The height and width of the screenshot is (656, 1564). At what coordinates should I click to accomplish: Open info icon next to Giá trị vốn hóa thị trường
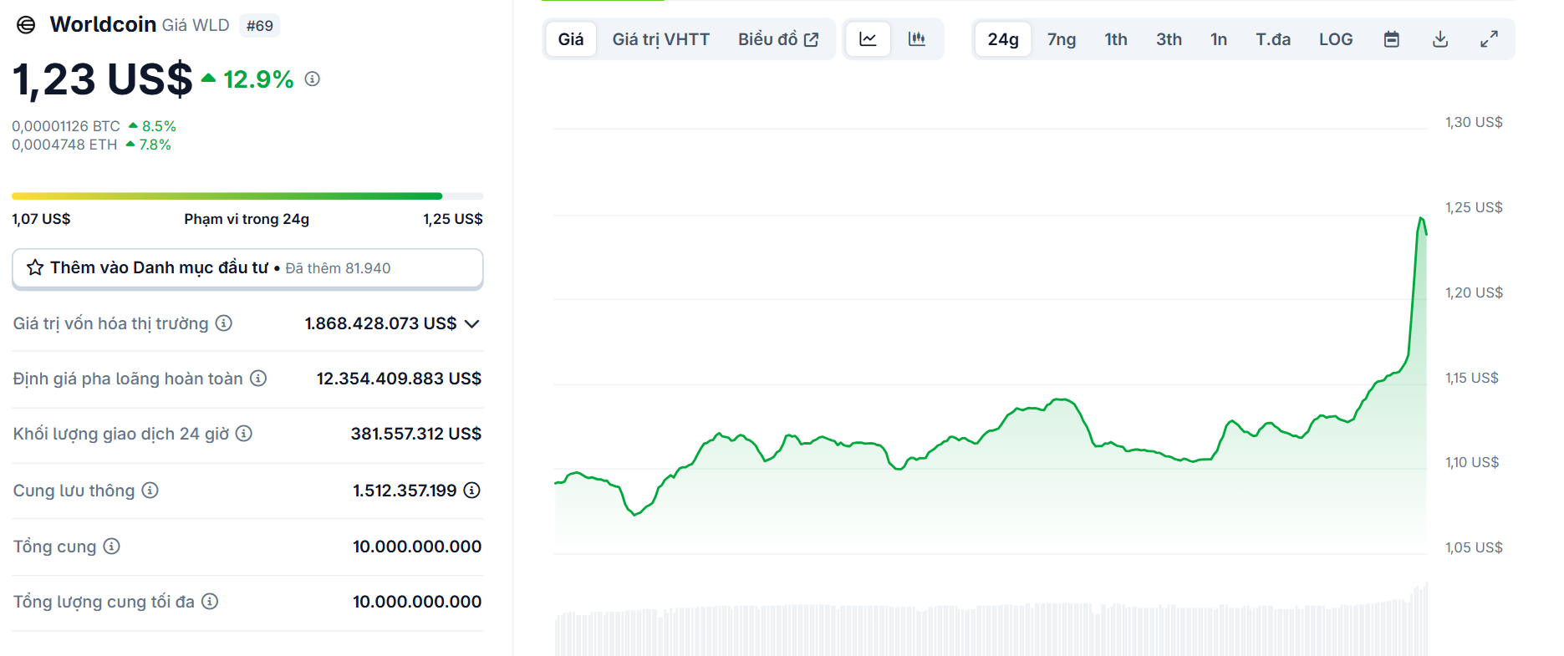pos(224,323)
